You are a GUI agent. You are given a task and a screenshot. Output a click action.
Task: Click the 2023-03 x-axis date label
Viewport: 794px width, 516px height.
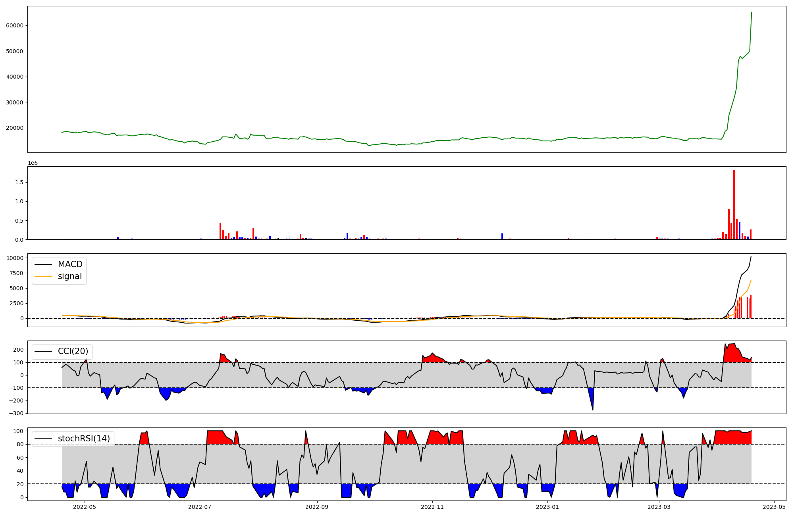659,507
